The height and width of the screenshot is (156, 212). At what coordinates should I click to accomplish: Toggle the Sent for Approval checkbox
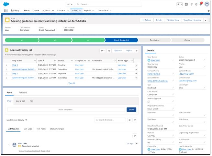point(149,102)
